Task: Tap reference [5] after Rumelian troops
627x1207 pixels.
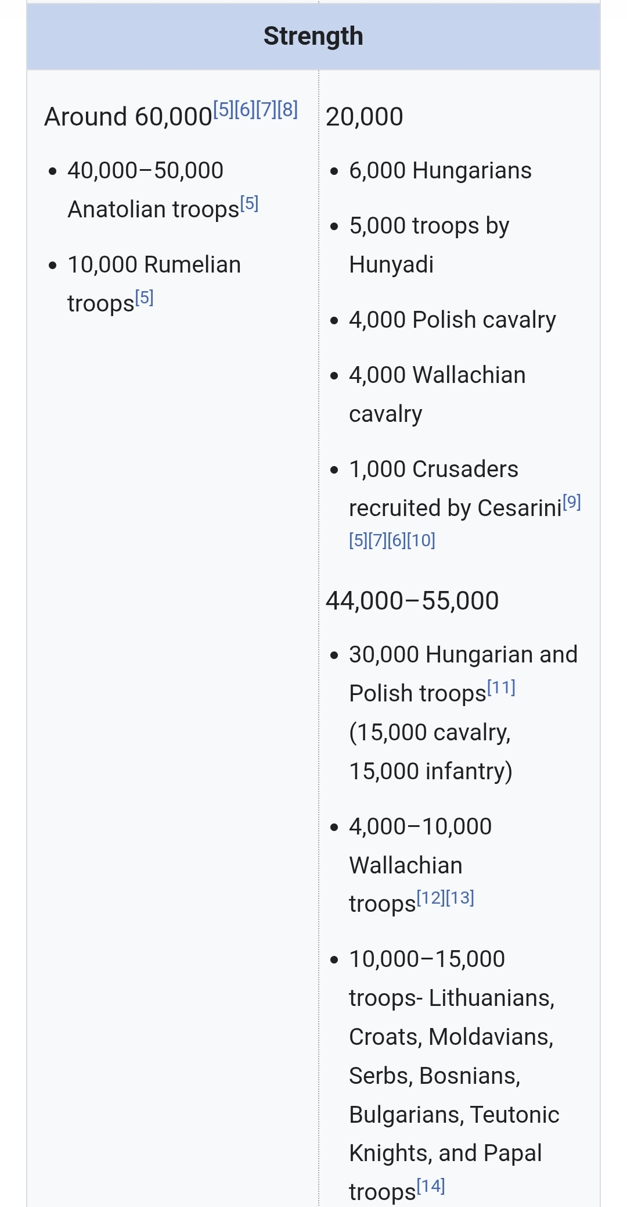Action: (144, 298)
